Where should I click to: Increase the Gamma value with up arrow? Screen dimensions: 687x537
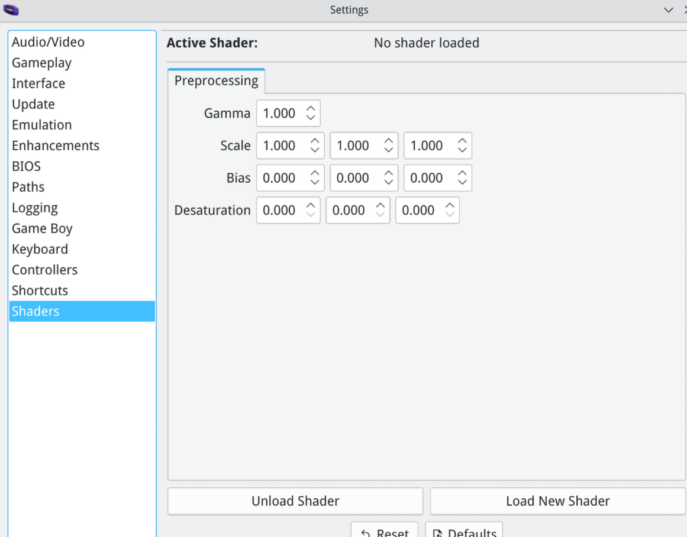tap(311, 108)
